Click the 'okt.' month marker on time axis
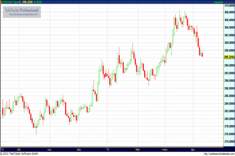Viewport: 235px width, 156px height. pyautogui.click(x=19, y=149)
